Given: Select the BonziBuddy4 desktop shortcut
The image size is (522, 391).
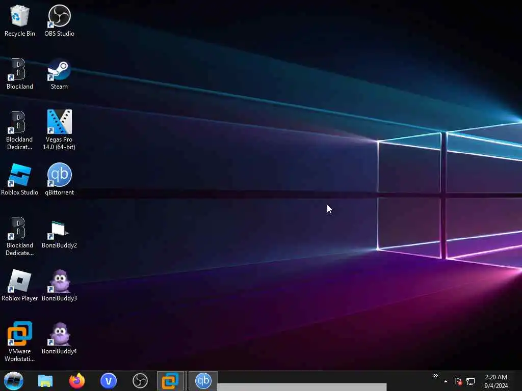Looking at the screenshot, I should 59,339.
